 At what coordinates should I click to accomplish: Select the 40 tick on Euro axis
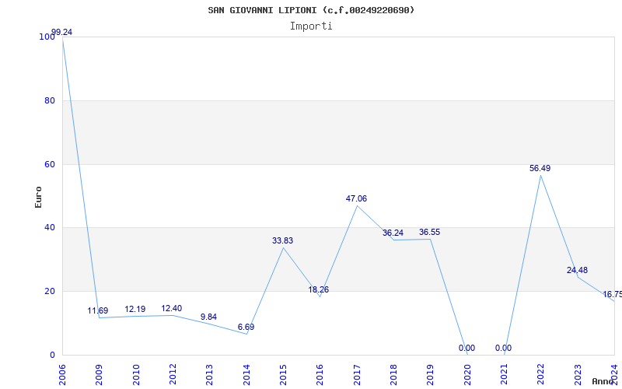[50, 228]
